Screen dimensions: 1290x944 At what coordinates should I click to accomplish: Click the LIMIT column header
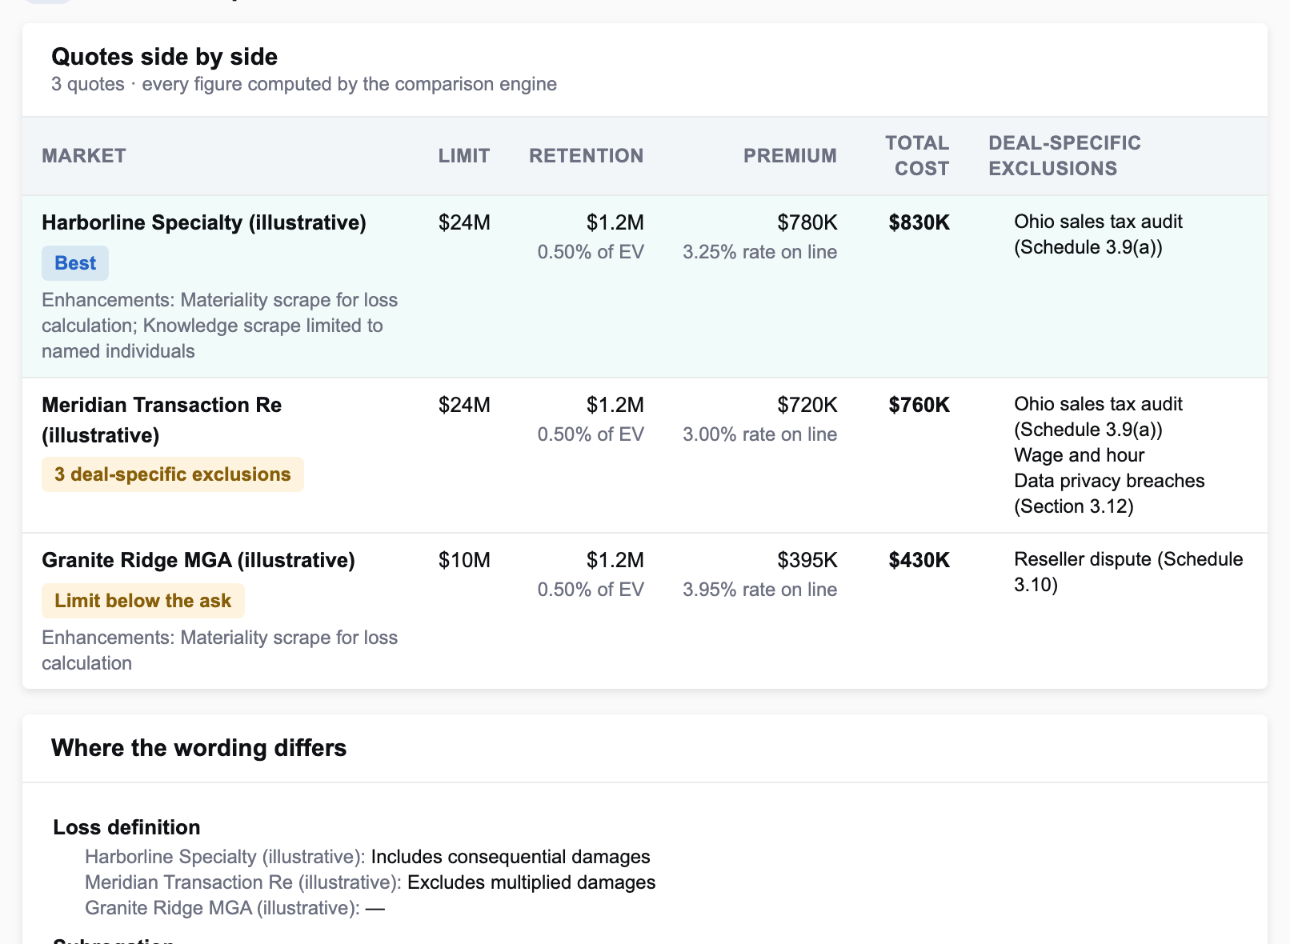pos(464,156)
